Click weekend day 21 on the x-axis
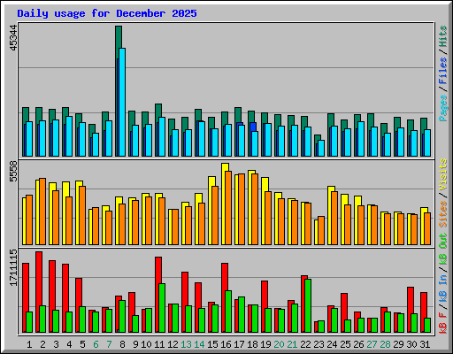The image size is (453, 354). pyautogui.click(x=292, y=344)
